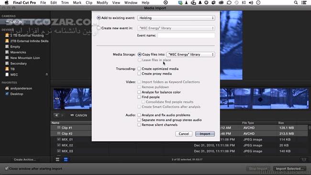The image size is (311, 175).
Task: Enable Remove silent channels checkbox
Action: pos(139,125)
